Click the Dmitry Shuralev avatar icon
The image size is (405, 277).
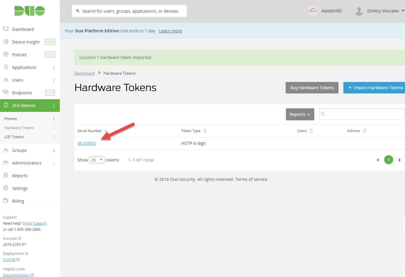tap(359, 11)
